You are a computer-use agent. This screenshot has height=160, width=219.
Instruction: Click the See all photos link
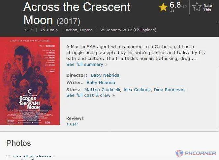coord(34,157)
